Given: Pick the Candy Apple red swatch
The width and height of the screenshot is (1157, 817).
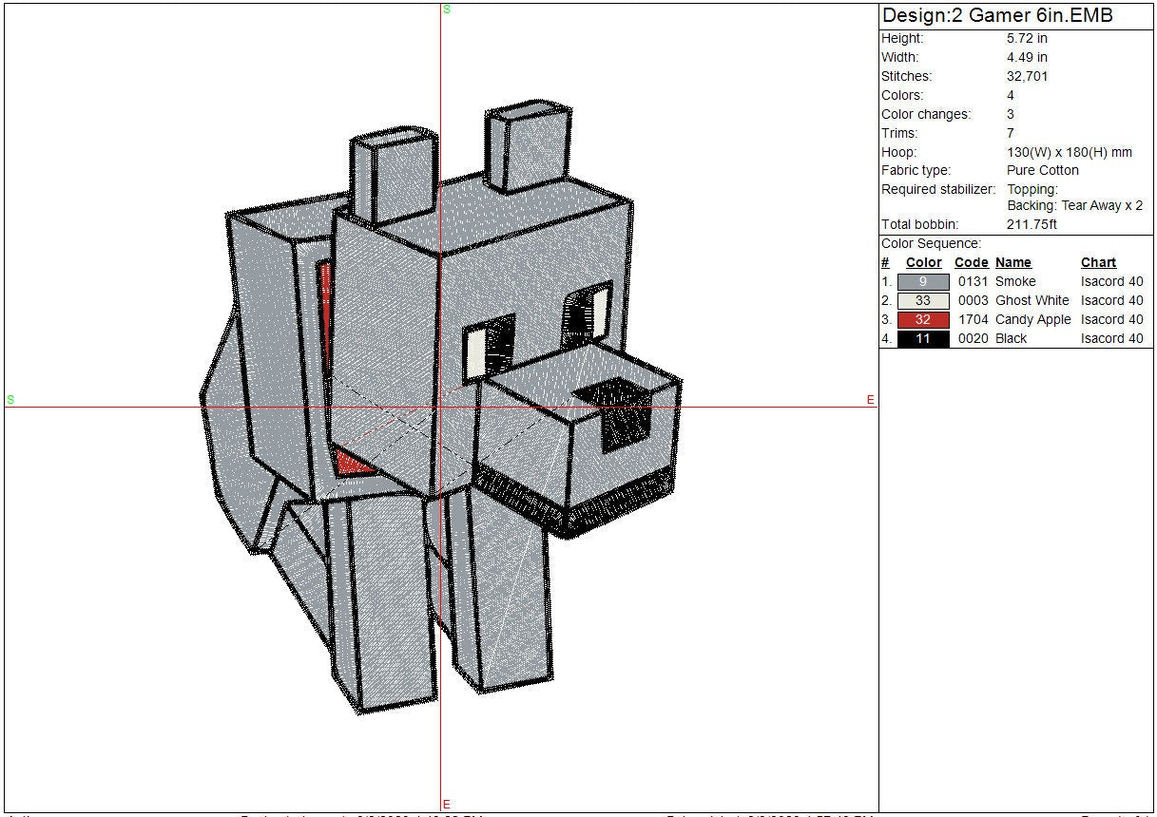Looking at the screenshot, I should coord(922,320).
